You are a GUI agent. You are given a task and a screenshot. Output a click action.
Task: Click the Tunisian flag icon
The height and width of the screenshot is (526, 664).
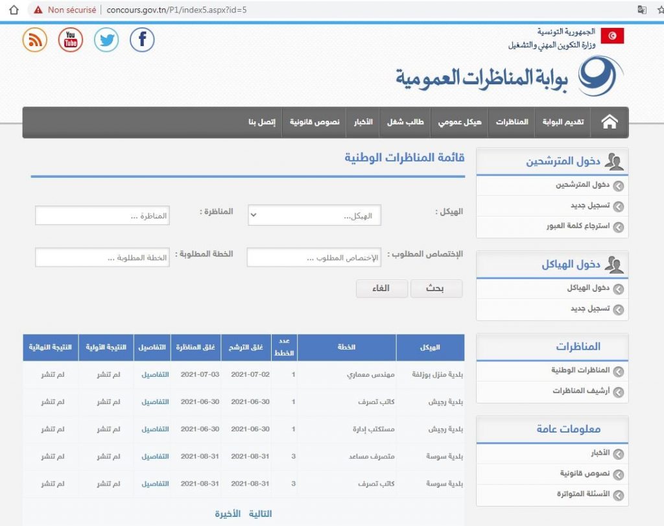pyautogui.click(x=612, y=36)
